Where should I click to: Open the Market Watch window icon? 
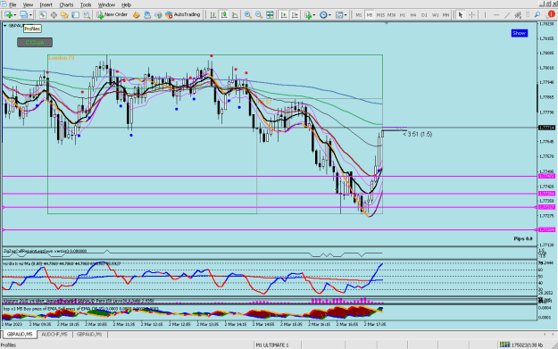43,15
